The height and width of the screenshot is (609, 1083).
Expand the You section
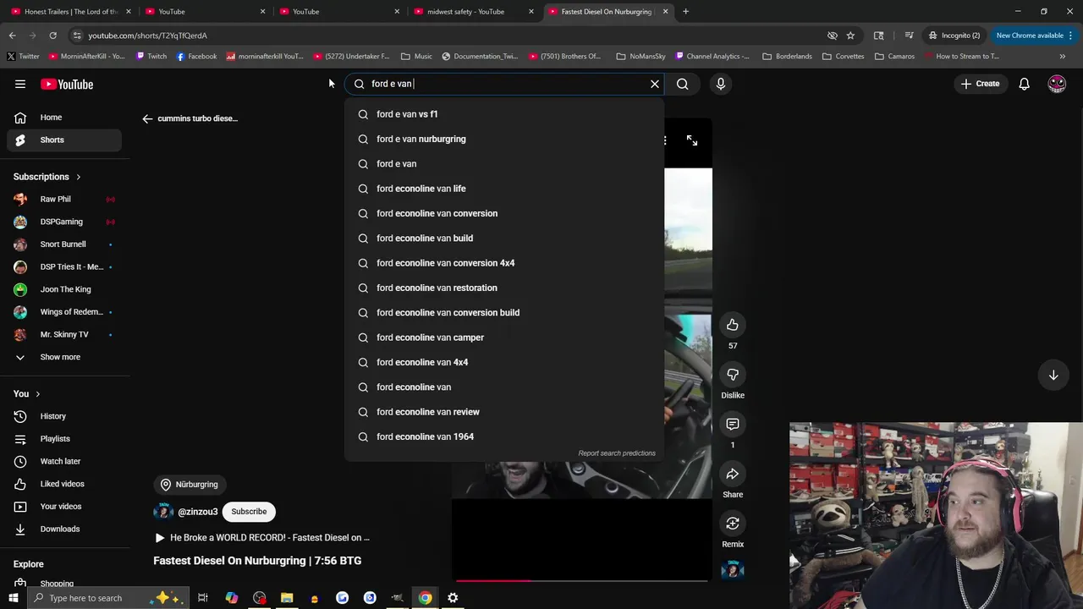coord(27,393)
